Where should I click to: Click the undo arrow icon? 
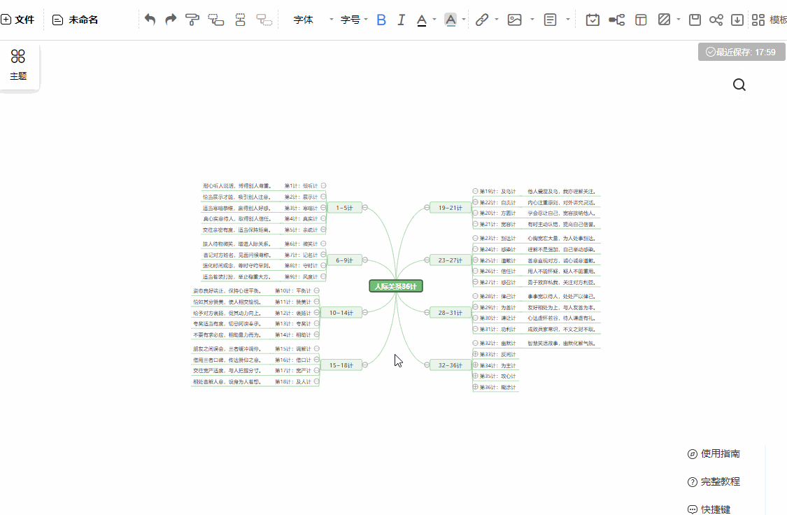(150, 20)
